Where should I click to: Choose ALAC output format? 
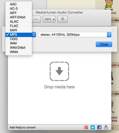pyautogui.click(x=19, y=22)
